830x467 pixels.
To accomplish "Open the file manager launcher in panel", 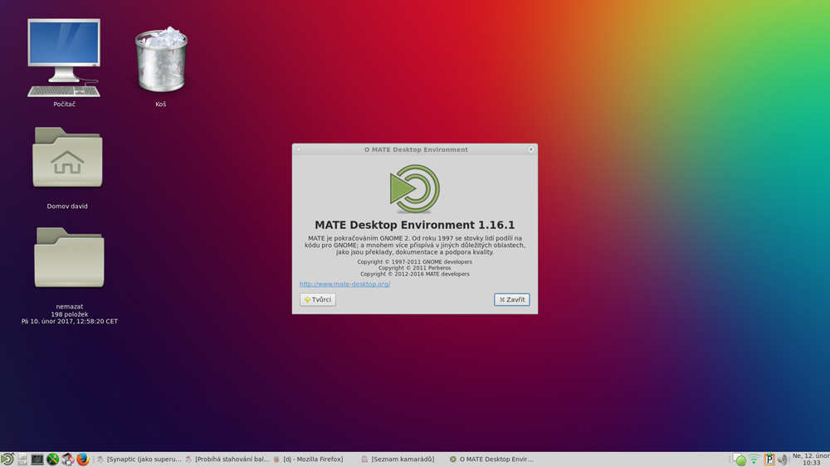I will [22, 459].
